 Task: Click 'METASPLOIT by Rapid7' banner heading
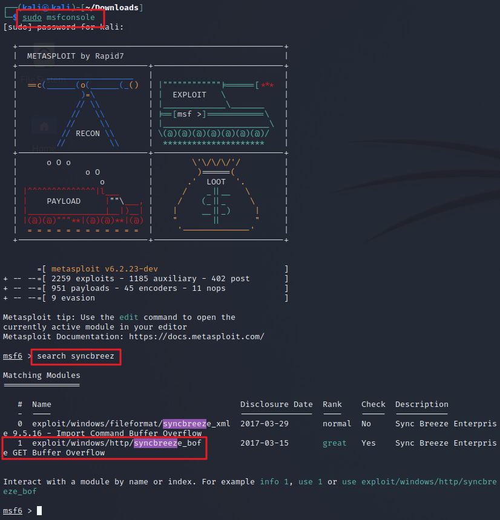coord(76,56)
